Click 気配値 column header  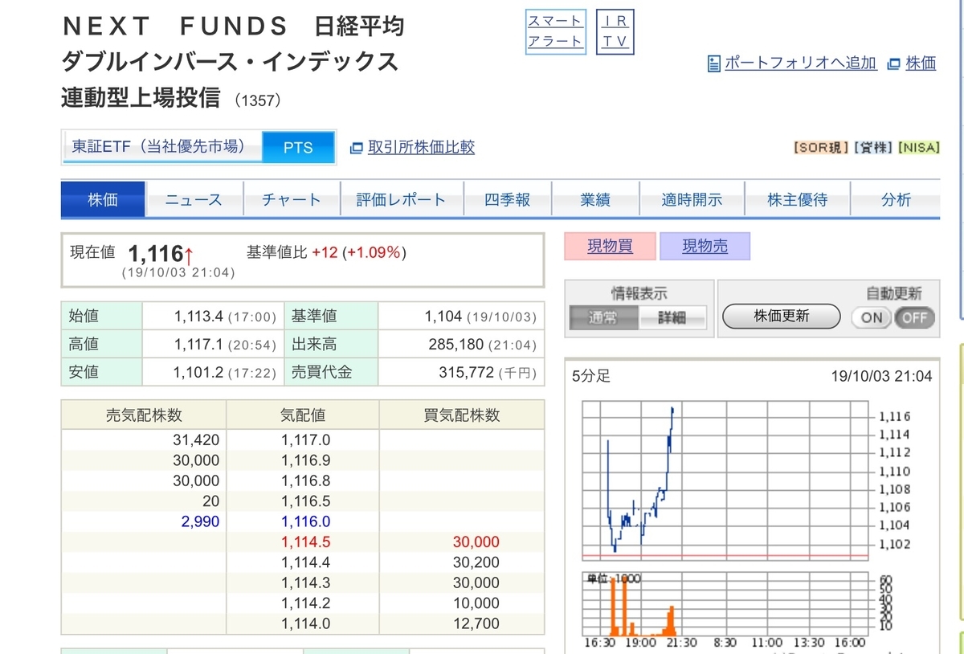click(302, 415)
